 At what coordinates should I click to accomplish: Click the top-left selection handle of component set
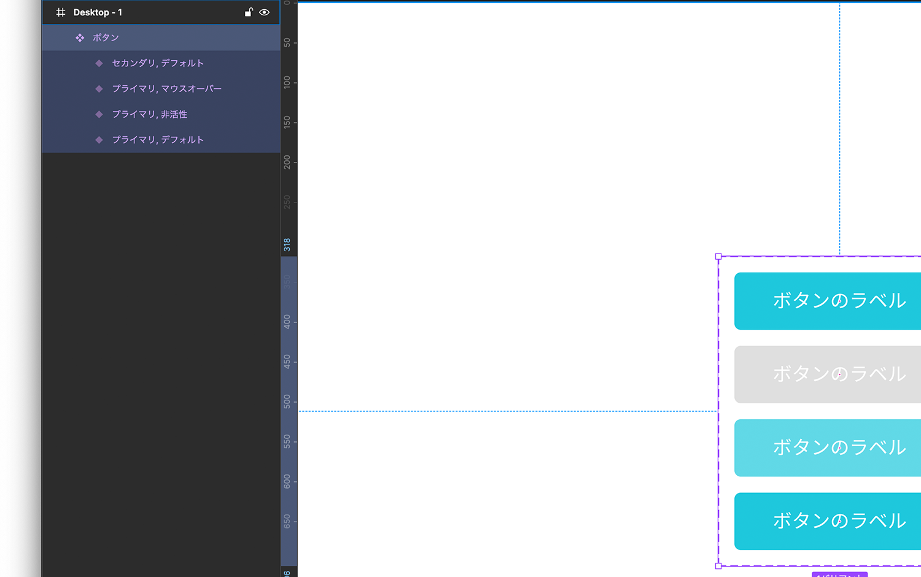718,257
